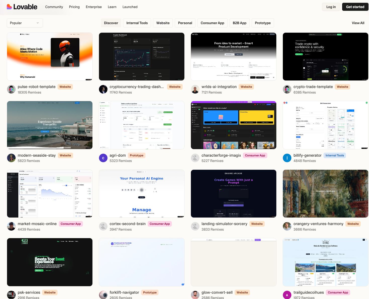Open the Pricing nav link
This screenshot has width=369, height=299.
[74, 7]
